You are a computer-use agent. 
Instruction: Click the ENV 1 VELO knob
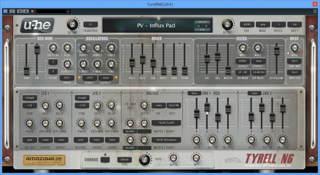197,140
